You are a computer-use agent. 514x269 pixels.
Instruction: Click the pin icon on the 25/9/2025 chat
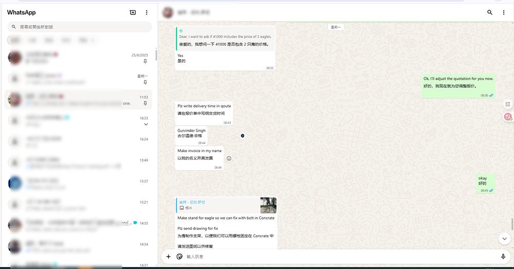145,61
